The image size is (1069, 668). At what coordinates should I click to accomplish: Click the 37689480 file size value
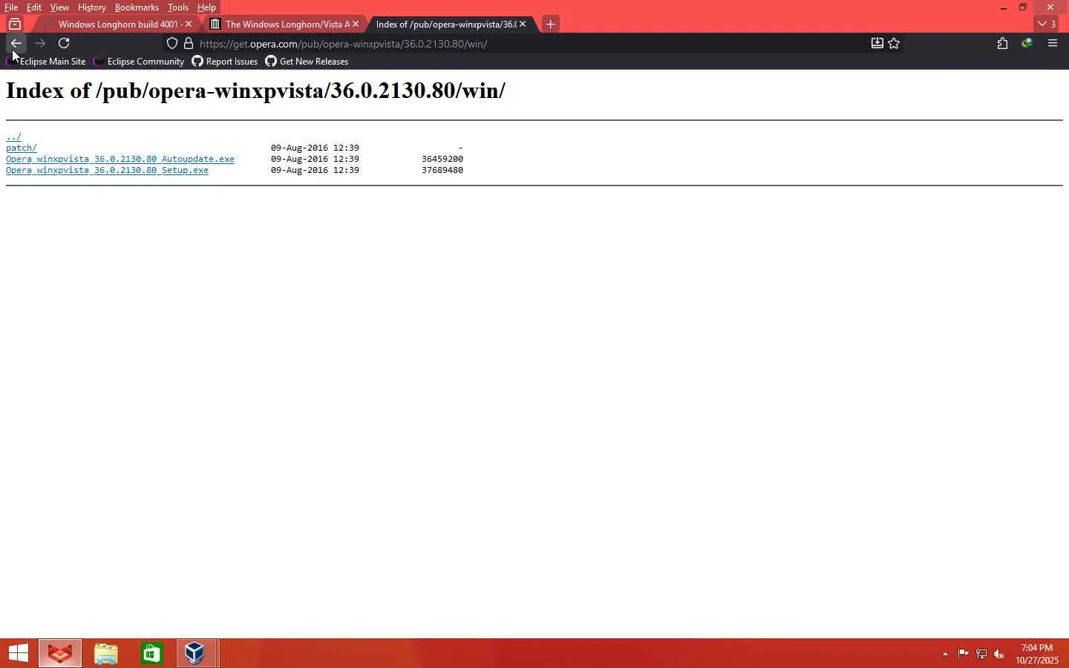[x=442, y=170]
